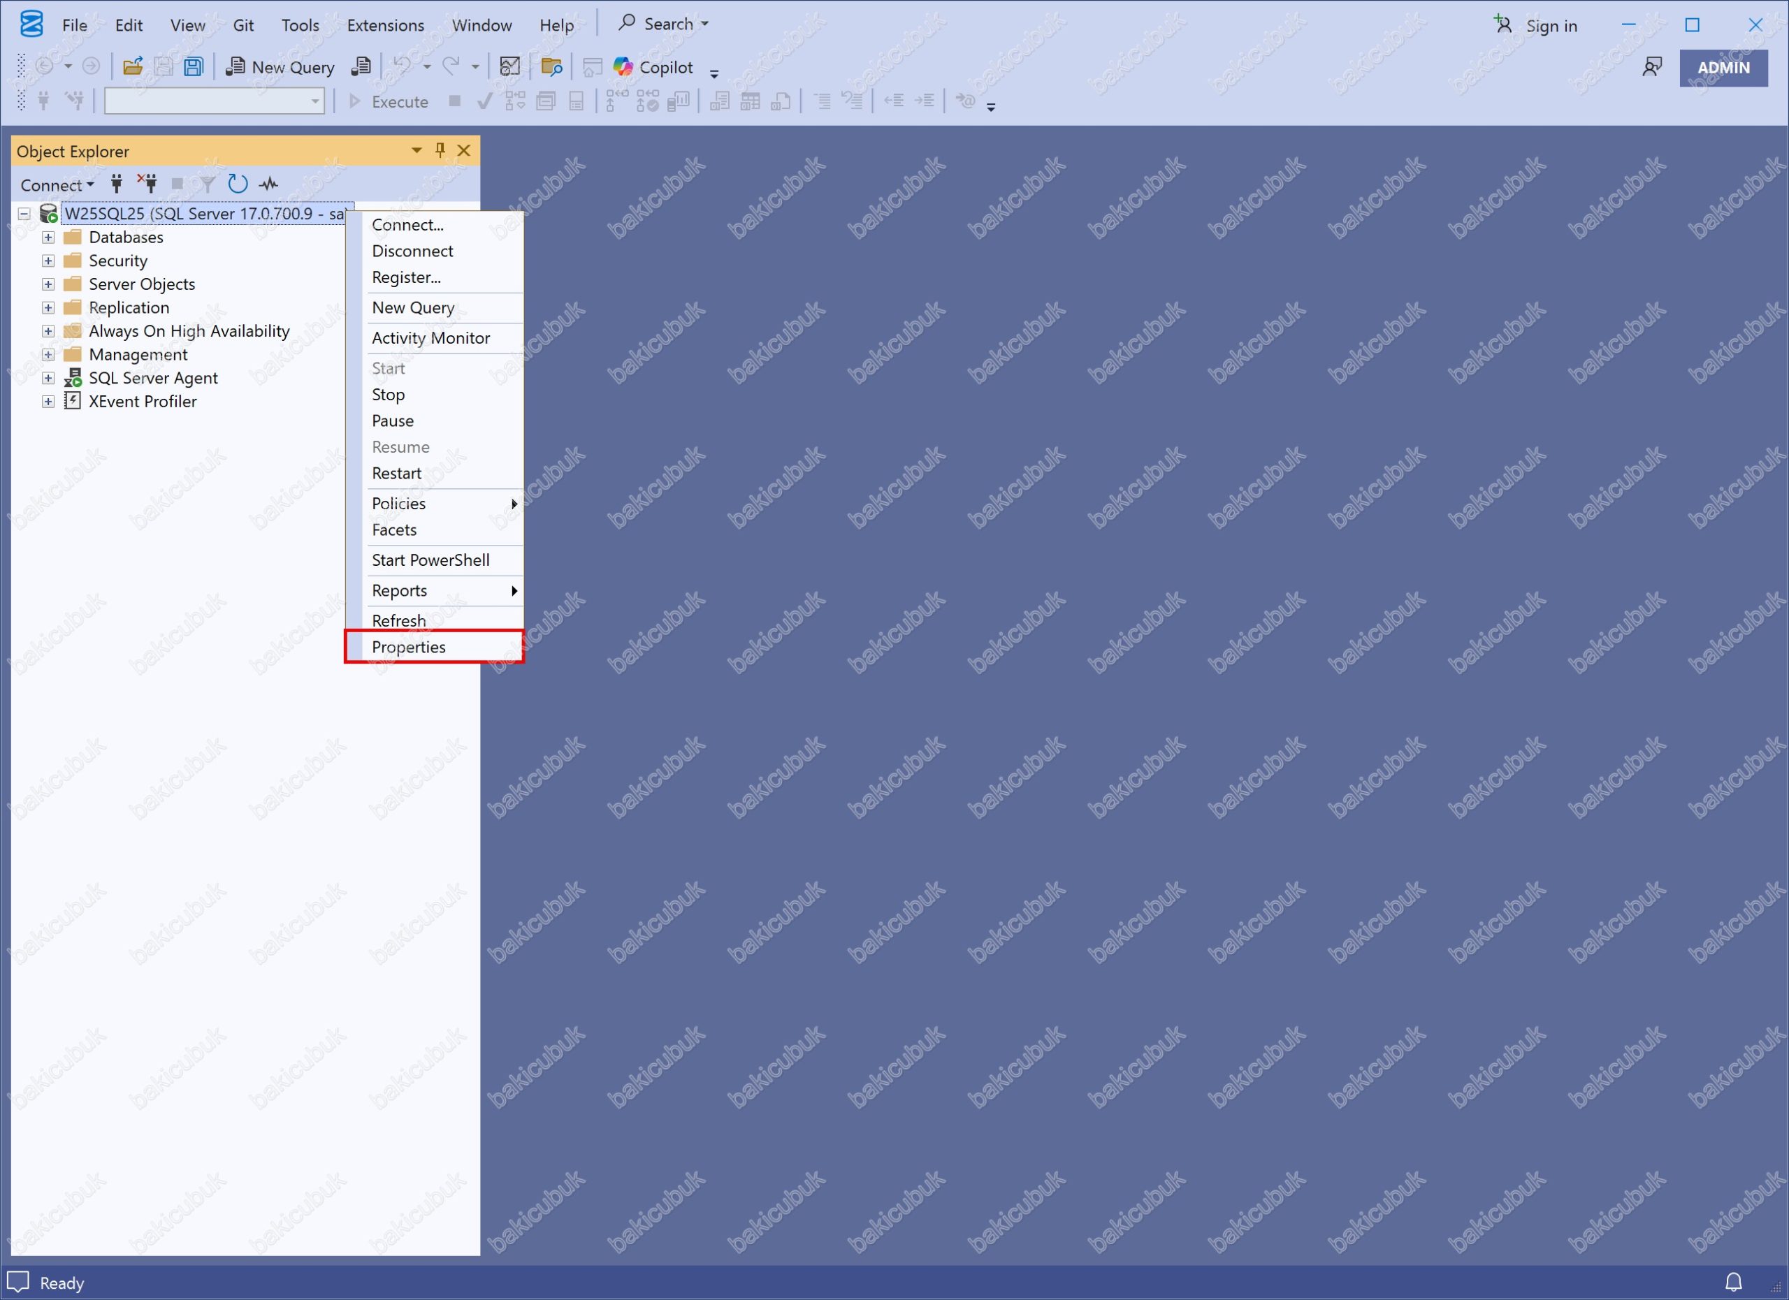Open the available databases combo box
Viewport: 1789px width, 1300px height.
(215, 101)
